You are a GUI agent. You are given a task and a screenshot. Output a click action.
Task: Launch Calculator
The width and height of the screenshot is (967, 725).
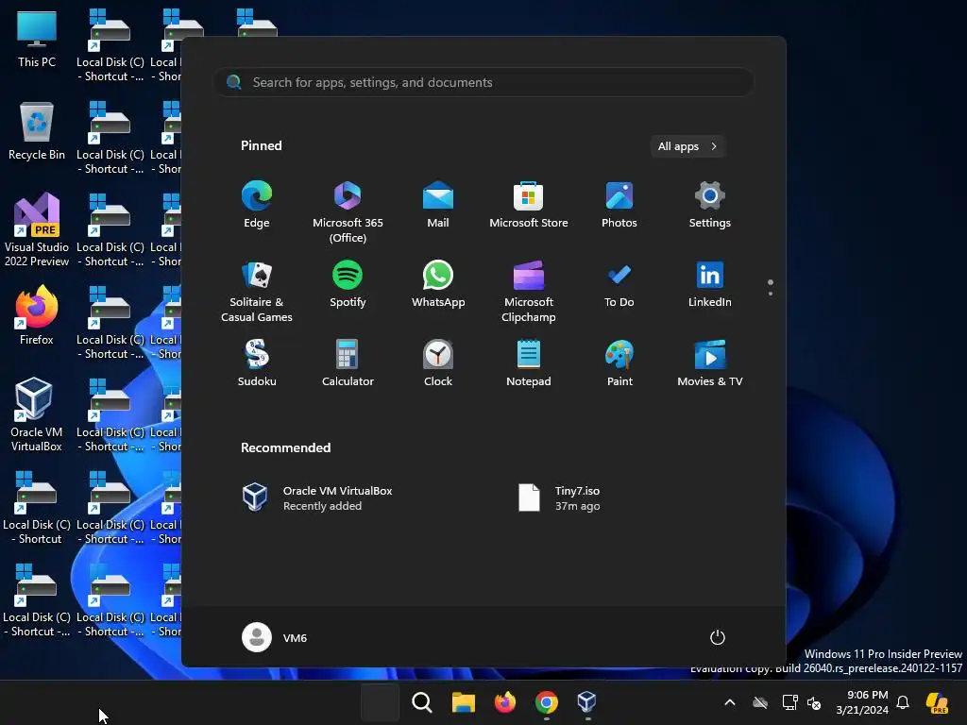[x=348, y=363]
